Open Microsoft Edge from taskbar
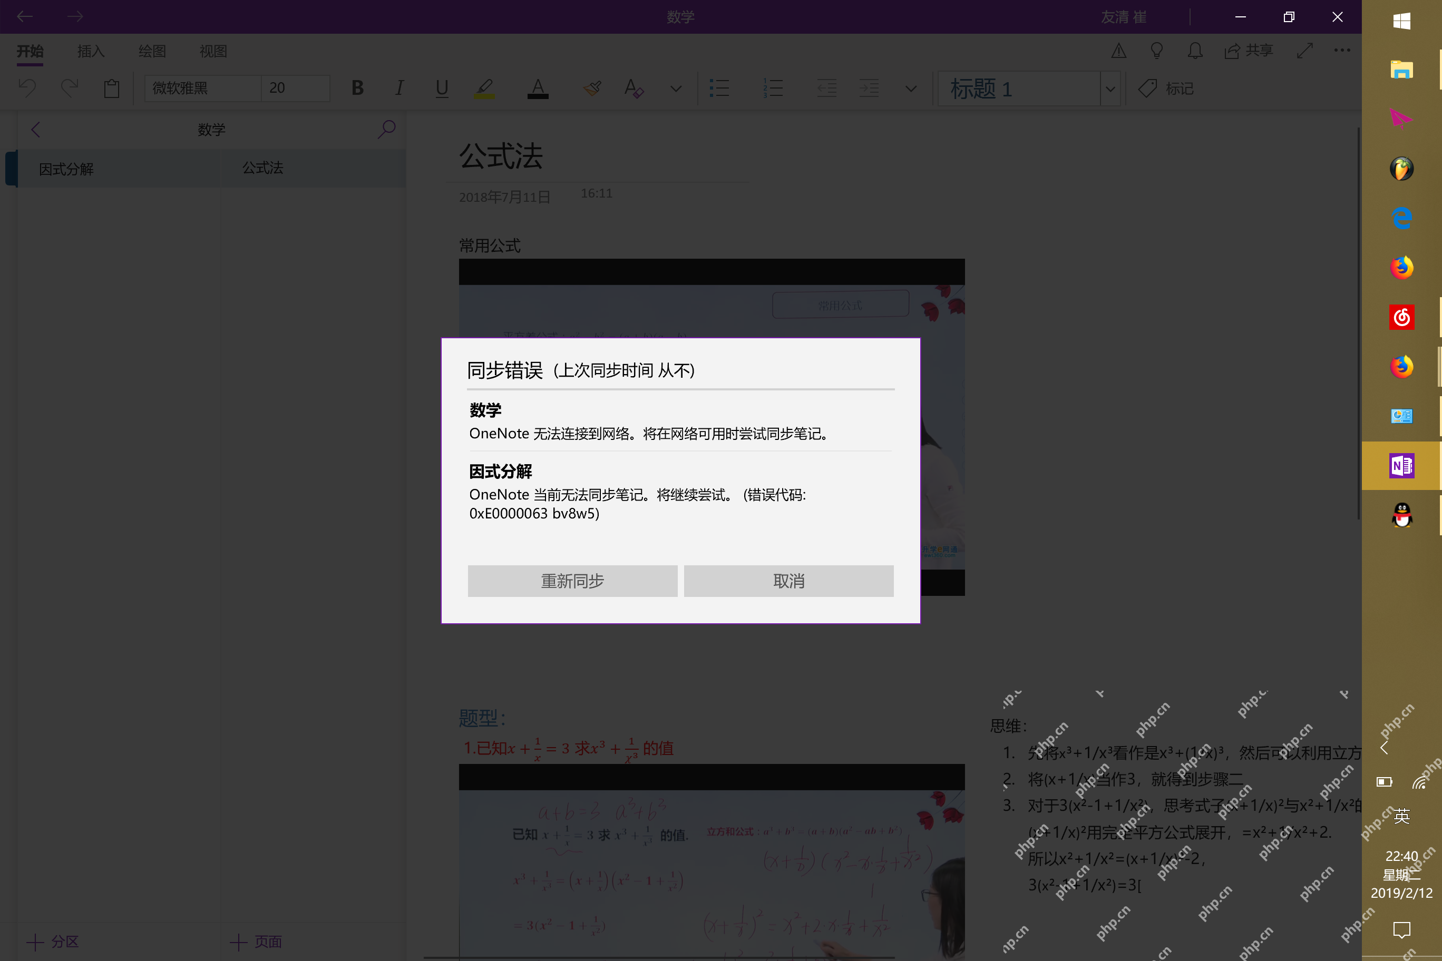This screenshot has width=1442, height=961. click(1401, 218)
